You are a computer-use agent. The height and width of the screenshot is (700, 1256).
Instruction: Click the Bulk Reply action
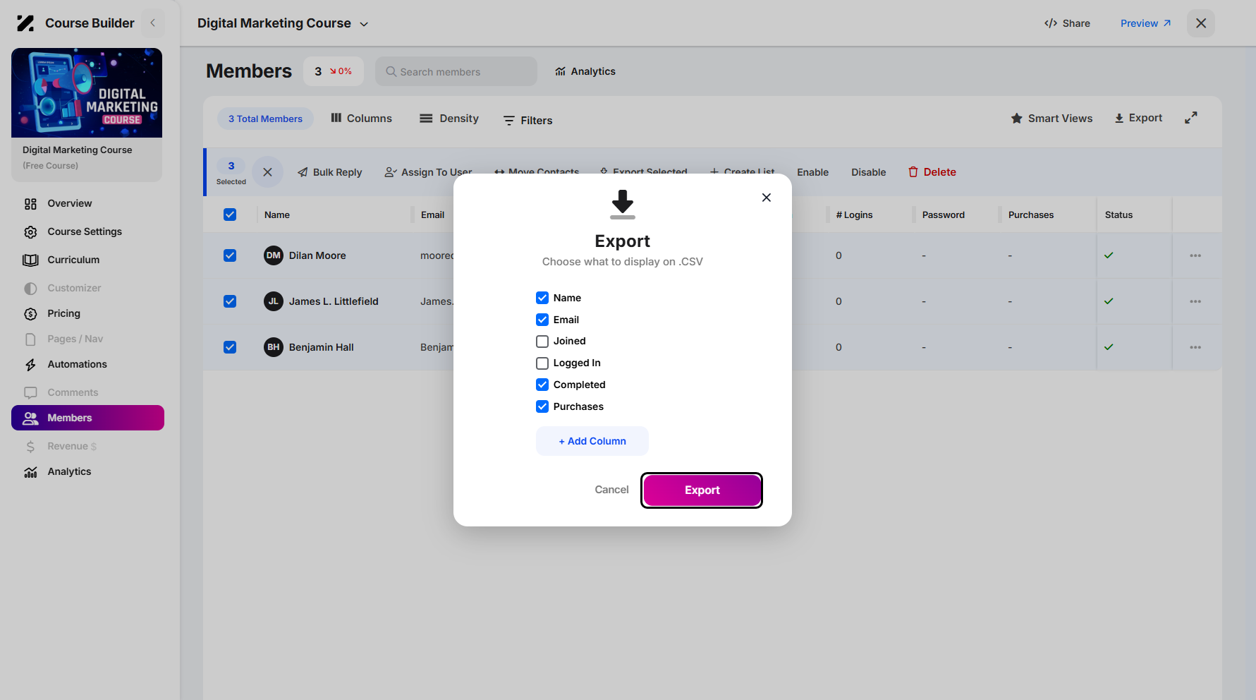(x=329, y=172)
